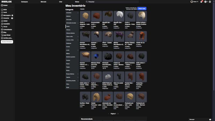Click the Mensagens icon in sidebar
215x121 pixels.
pyautogui.click(x=2, y=15)
